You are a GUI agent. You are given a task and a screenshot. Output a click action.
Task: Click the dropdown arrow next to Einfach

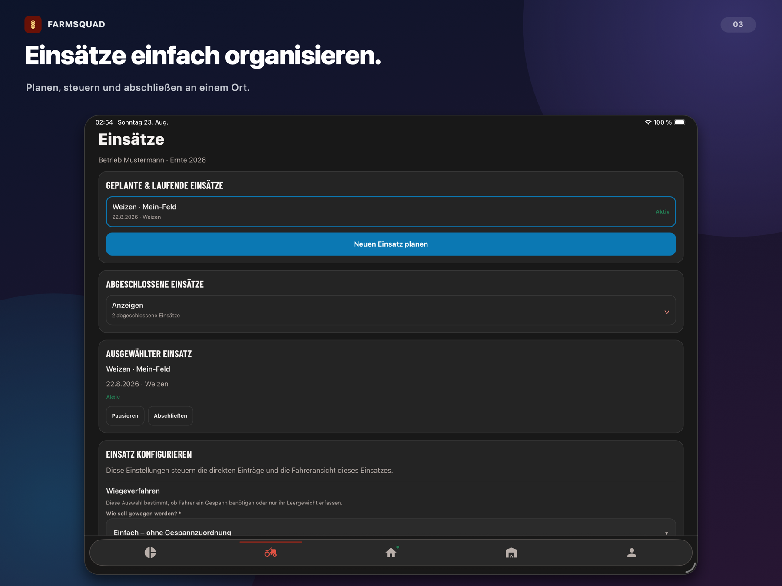pyautogui.click(x=666, y=533)
